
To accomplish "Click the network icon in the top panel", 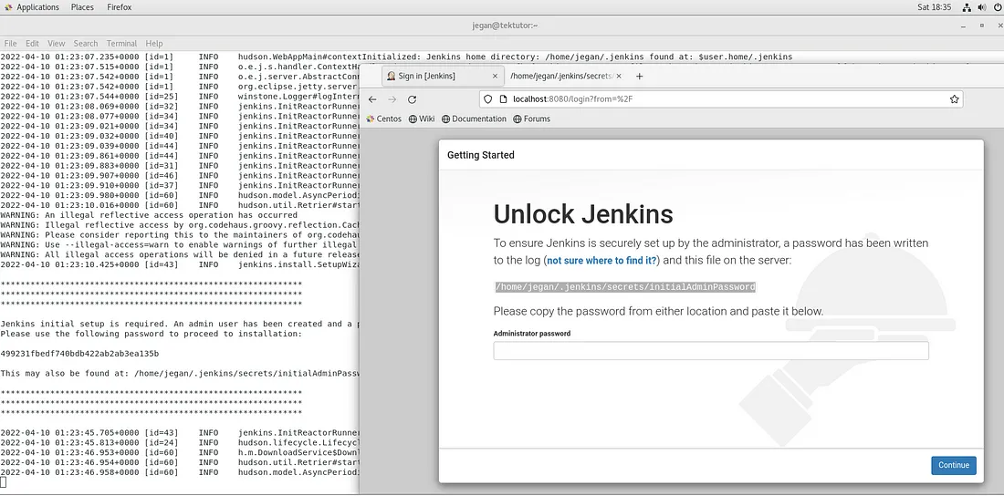I will tap(967, 7).
